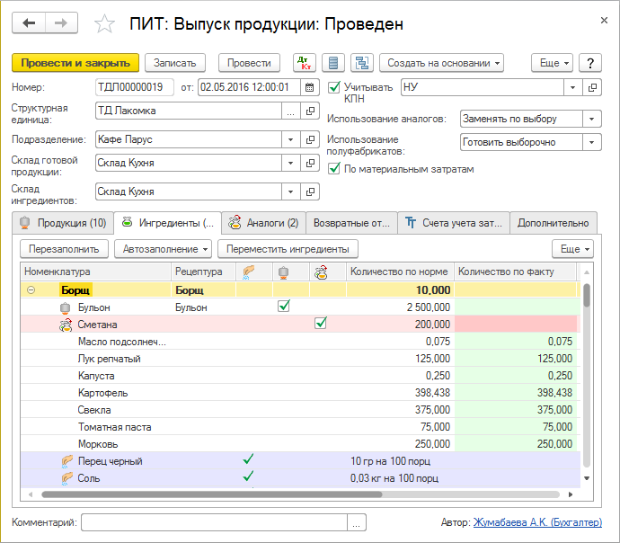
Task: Toggle checkbox in the Сметана row
Action: 320,325
